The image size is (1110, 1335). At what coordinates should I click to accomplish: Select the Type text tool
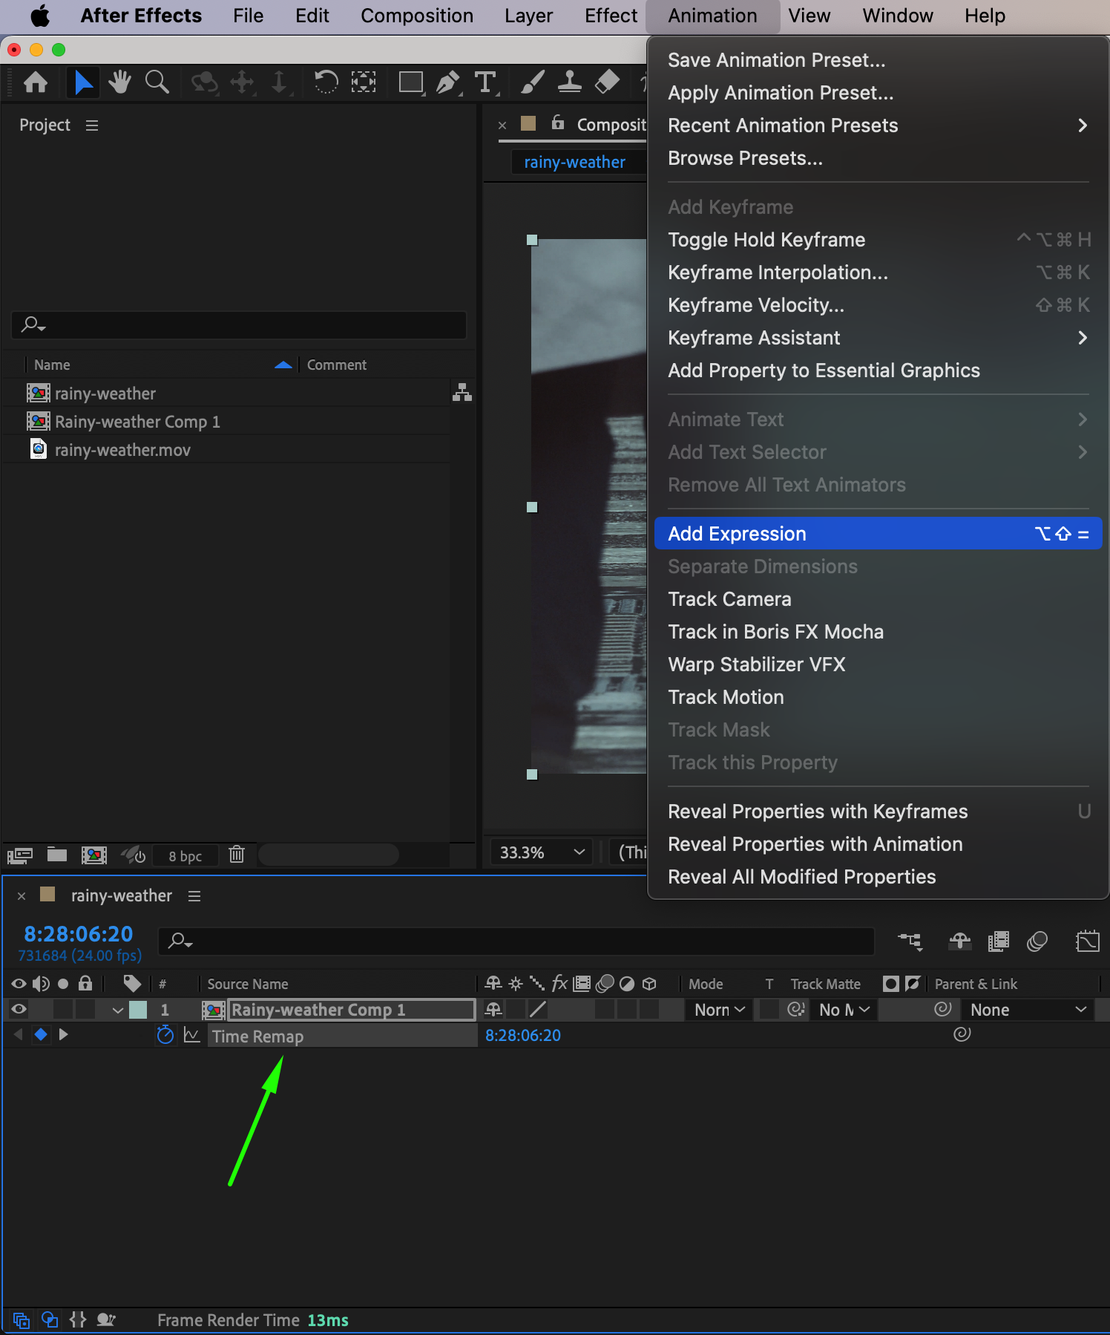tap(485, 82)
